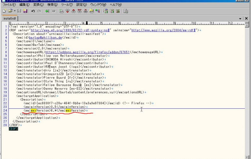Viewport: 252px width, 159px height.
Task: Click line number 24 in the gutter
Action: coord(5,110)
